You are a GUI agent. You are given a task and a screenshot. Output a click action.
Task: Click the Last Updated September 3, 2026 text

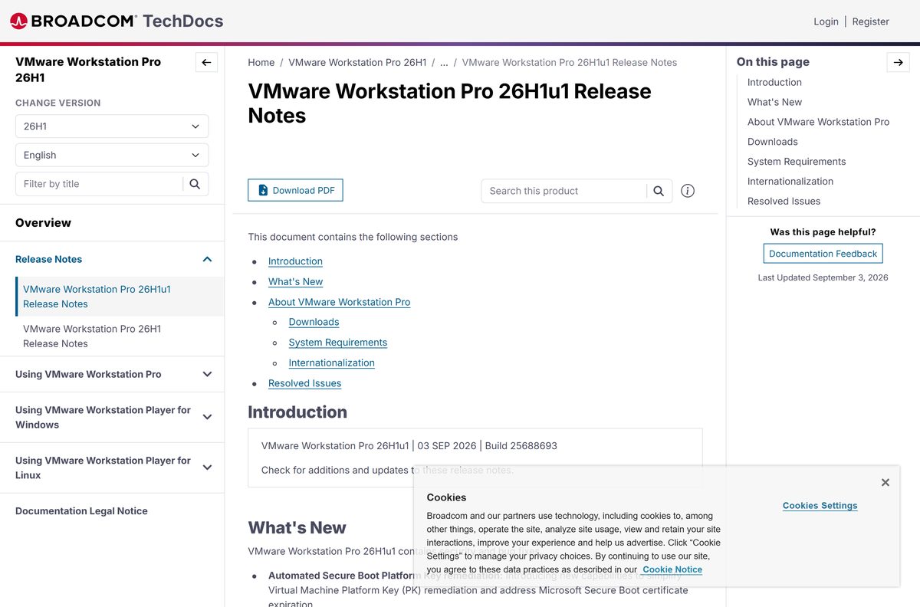pos(823,277)
